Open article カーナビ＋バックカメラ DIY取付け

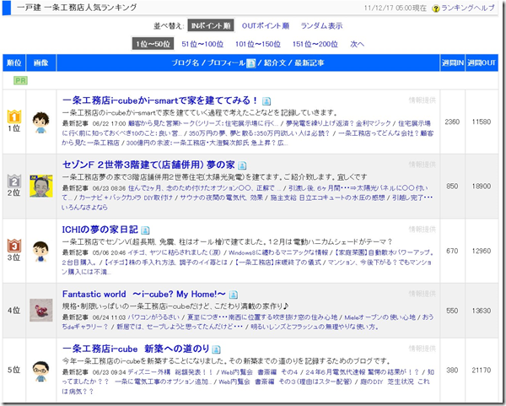126,198
